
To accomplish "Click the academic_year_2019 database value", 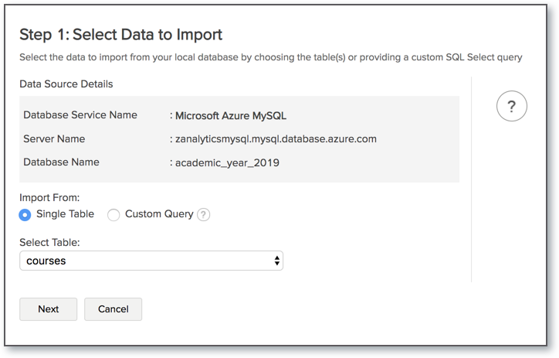I will [228, 163].
